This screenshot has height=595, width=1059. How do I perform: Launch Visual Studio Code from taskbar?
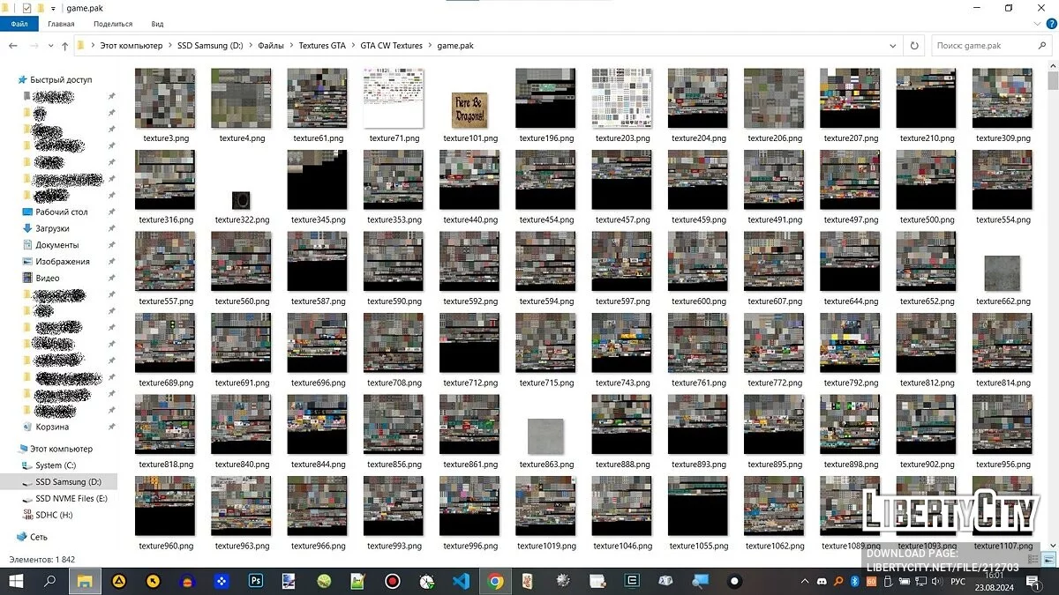[x=460, y=581]
